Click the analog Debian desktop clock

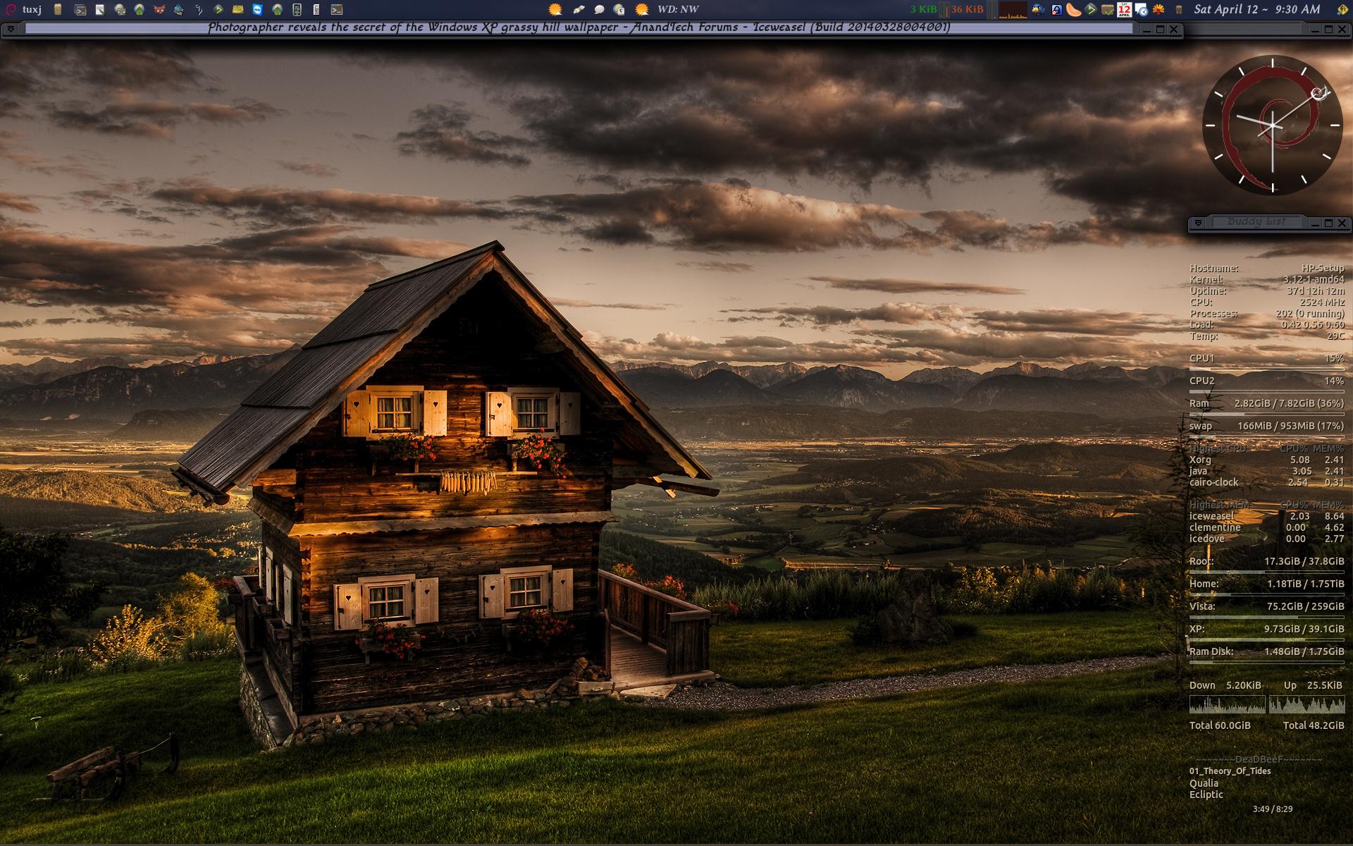(x=1272, y=125)
